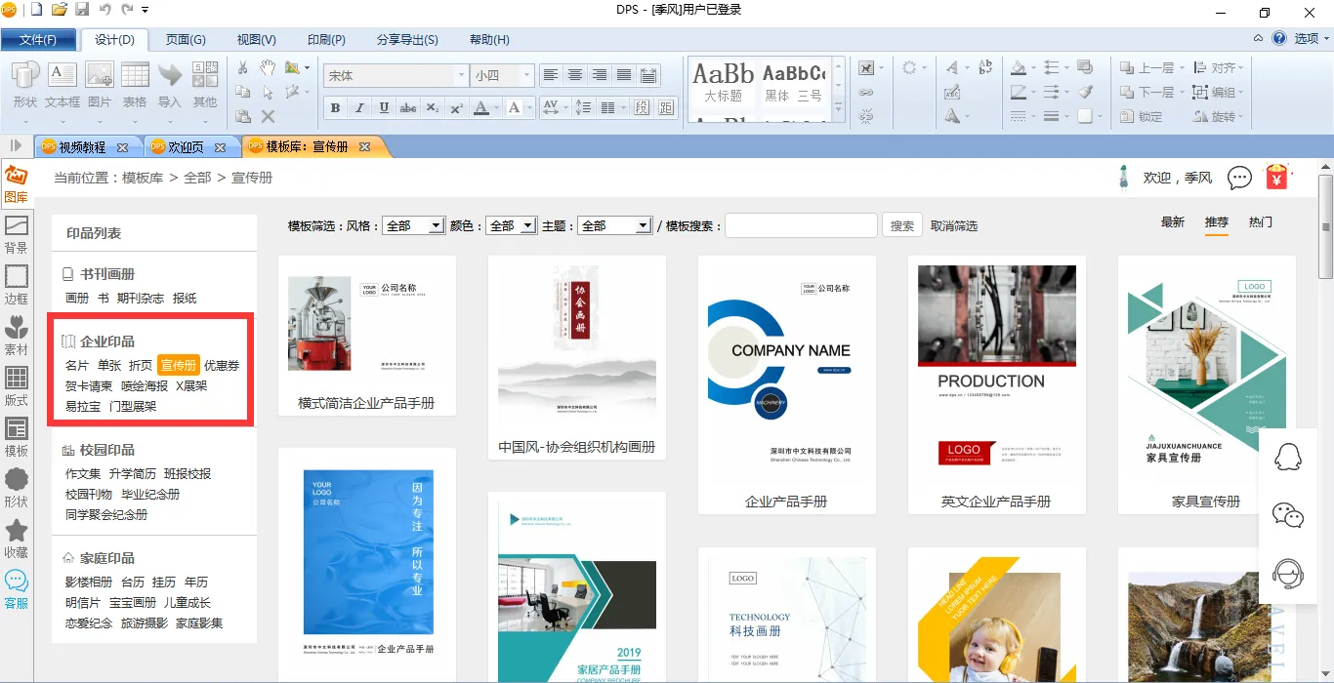
Task: Insert a 文本框 from the ribbon
Action: [x=63, y=85]
